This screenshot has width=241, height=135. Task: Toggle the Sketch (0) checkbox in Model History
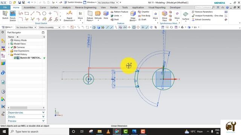(x=15, y=58)
